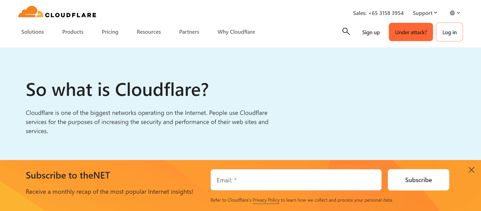Screen dimensions: 481x211
Task: Focus the Email input field
Action: pos(296,180)
